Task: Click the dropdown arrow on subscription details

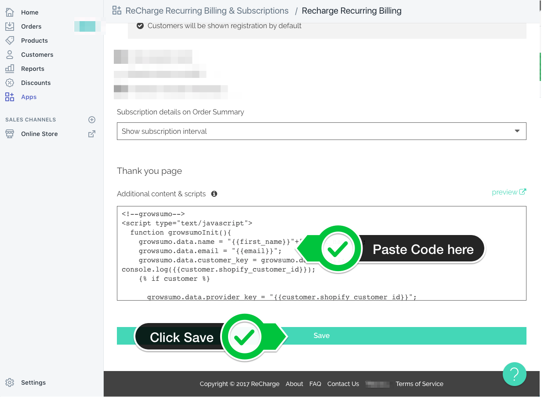Action: click(517, 131)
